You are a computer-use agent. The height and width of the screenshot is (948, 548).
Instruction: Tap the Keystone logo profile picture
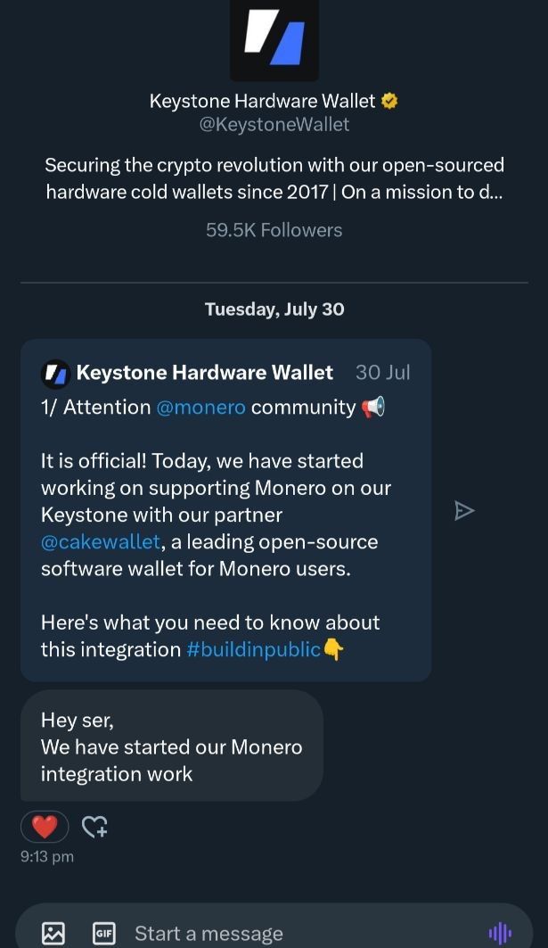pyautogui.click(x=274, y=39)
